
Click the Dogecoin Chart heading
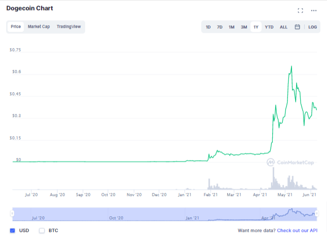coord(29,8)
